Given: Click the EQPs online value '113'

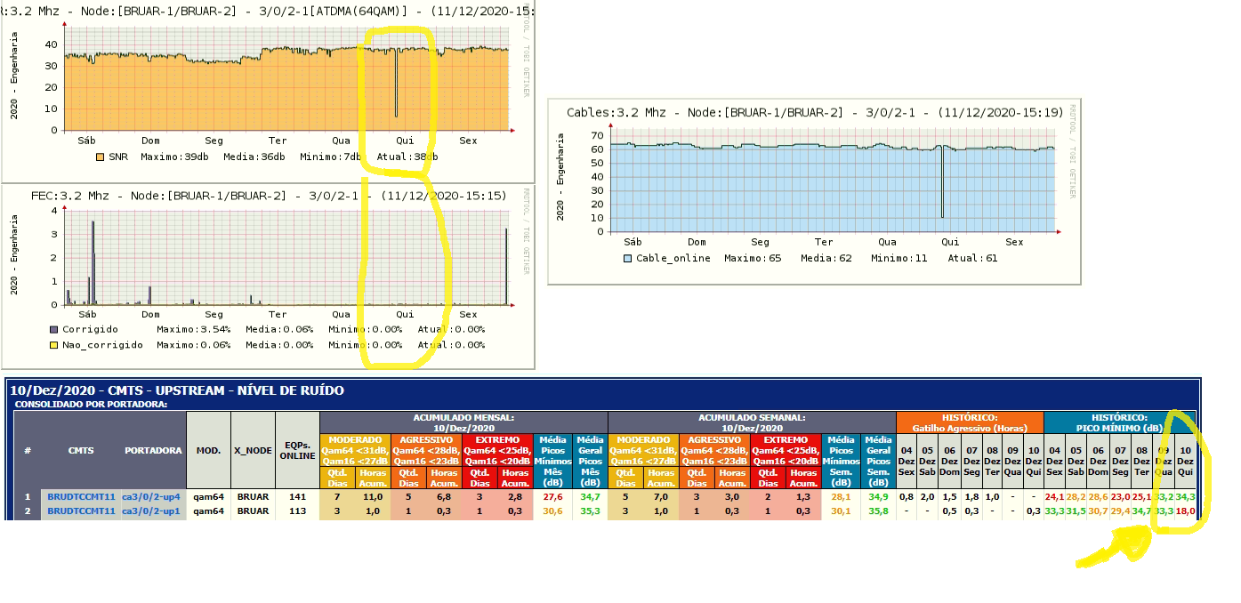Looking at the screenshot, I should [x=297, y=511].
